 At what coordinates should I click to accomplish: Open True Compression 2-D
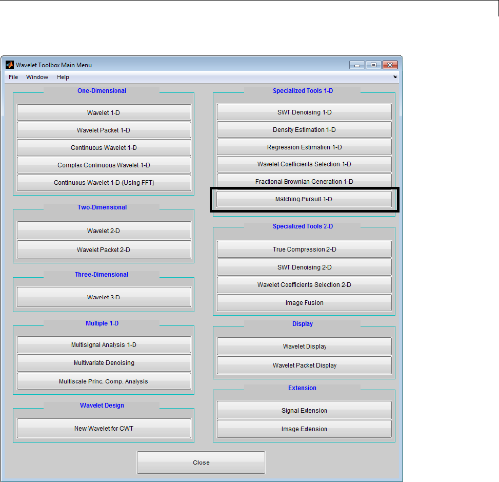click(x=304, y=249)
